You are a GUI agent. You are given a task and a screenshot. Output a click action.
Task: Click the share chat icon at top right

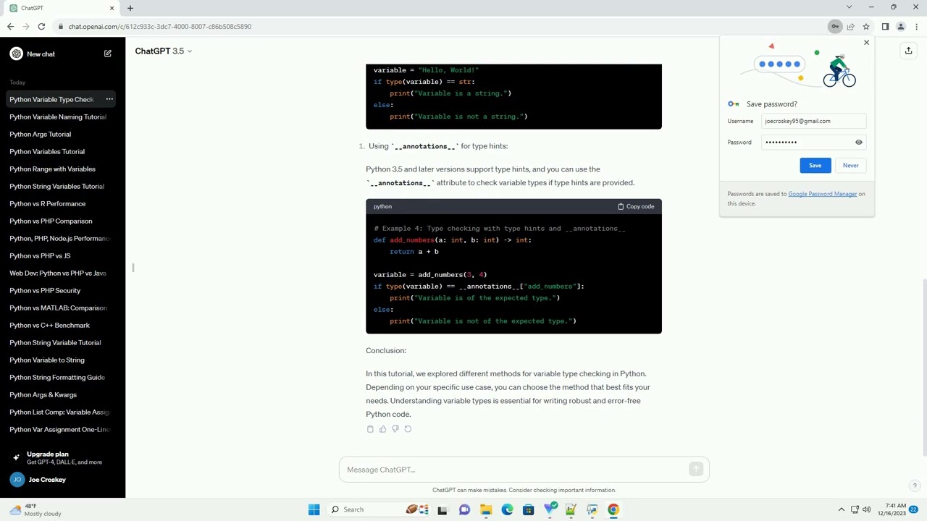(908, 51)
